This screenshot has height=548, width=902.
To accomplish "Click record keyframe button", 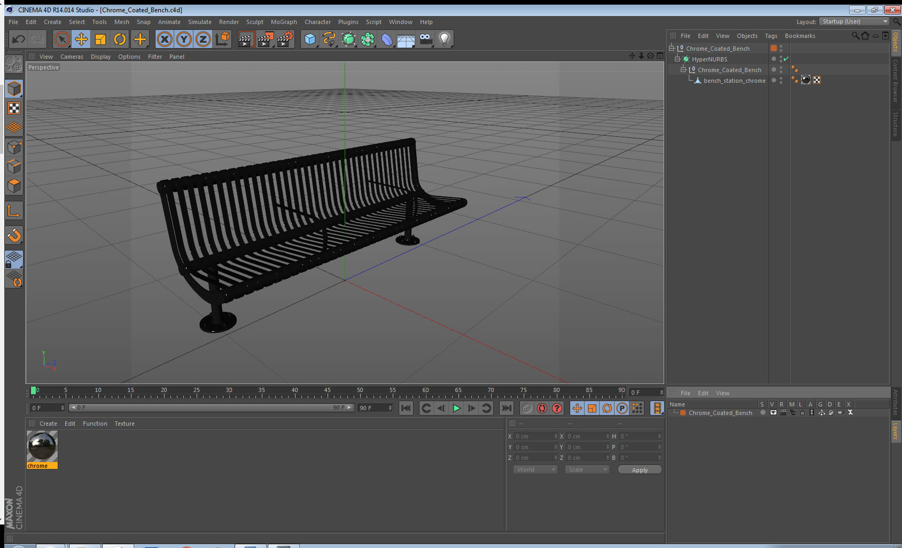I will tap(527, 408).
